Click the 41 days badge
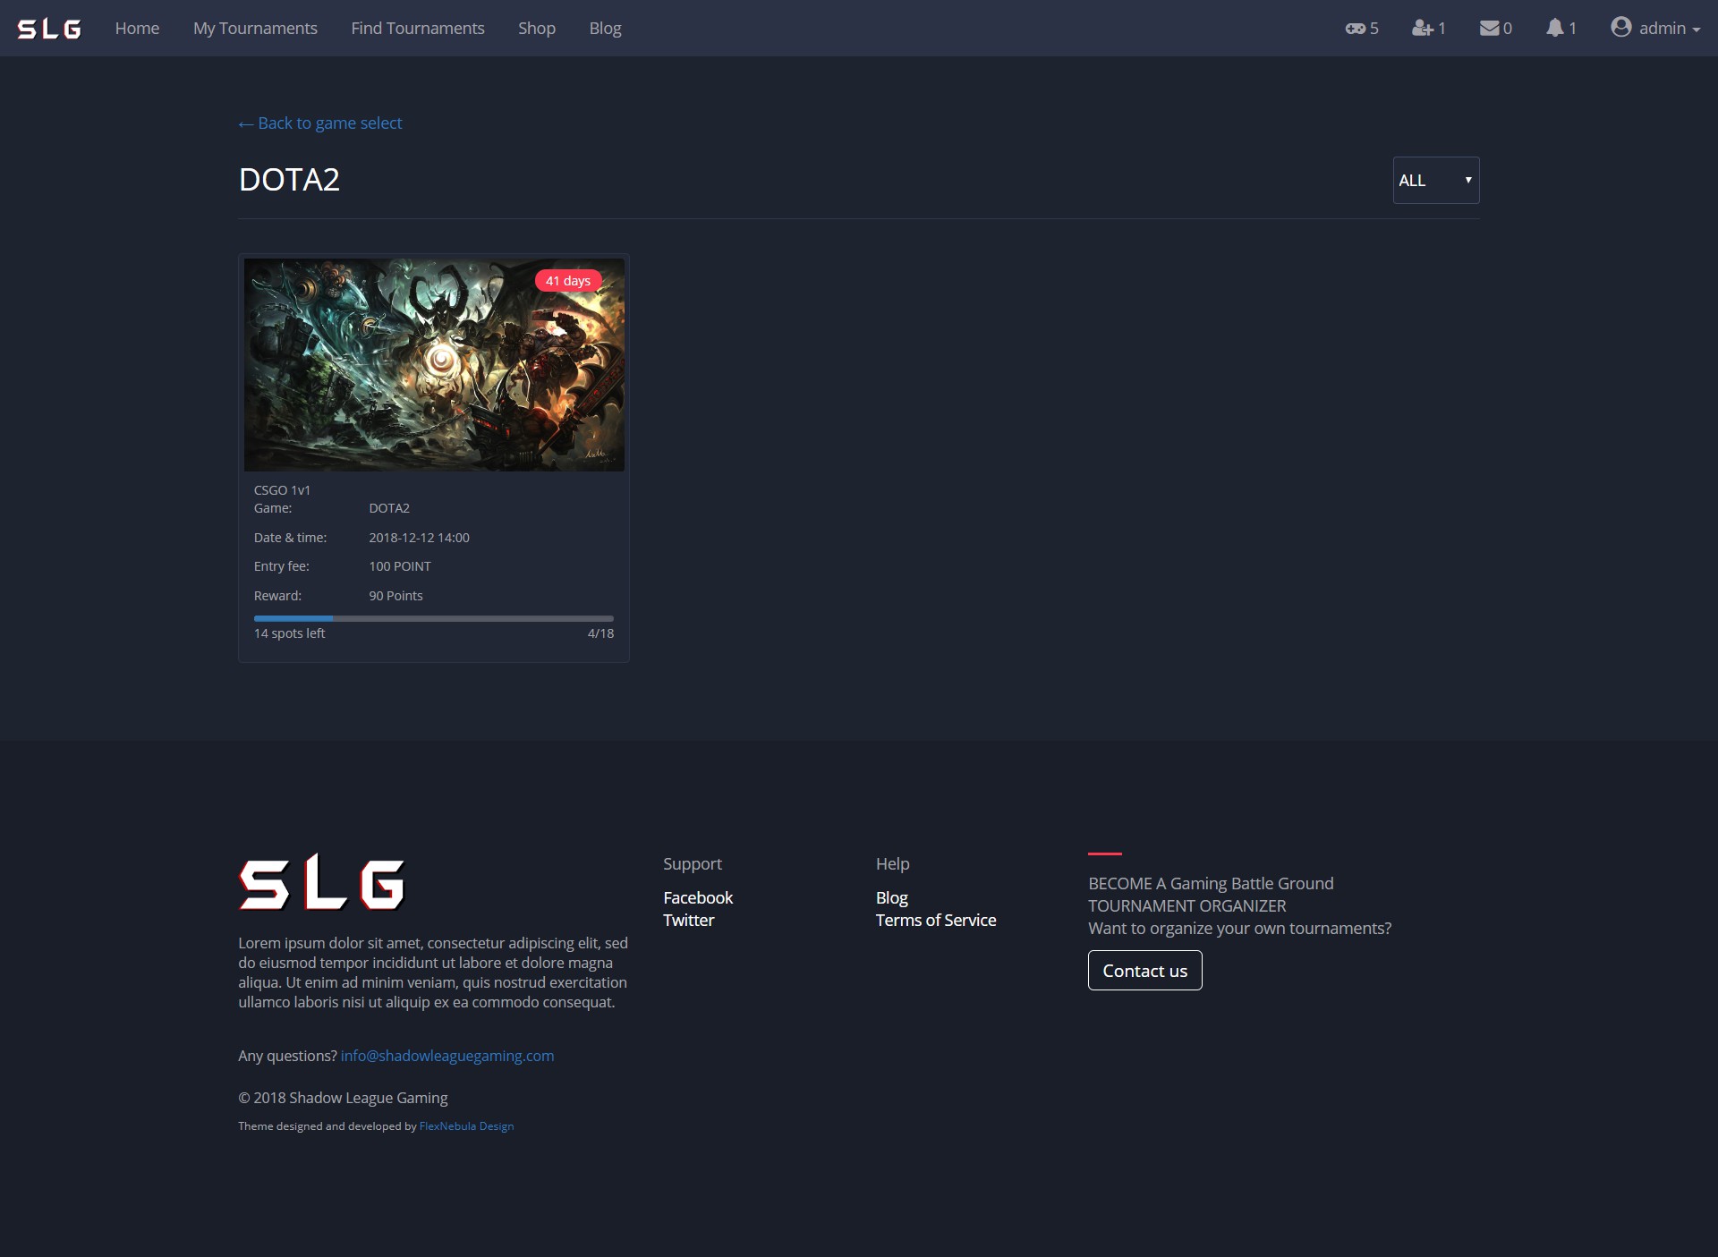Image resolution: width=1718 pixels, height=1257 pixels. [568, 281]
